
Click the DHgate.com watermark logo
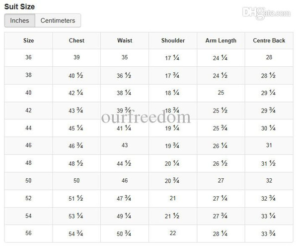tap(266, 13)
